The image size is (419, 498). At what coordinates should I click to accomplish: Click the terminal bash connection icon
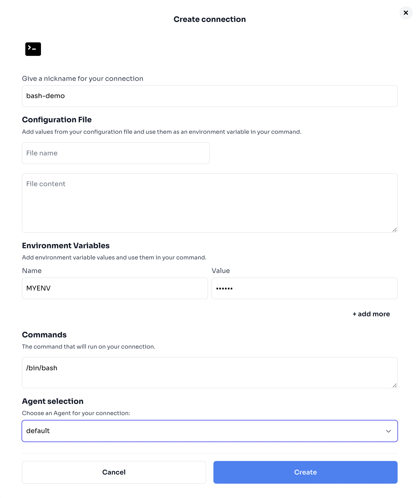33,49
